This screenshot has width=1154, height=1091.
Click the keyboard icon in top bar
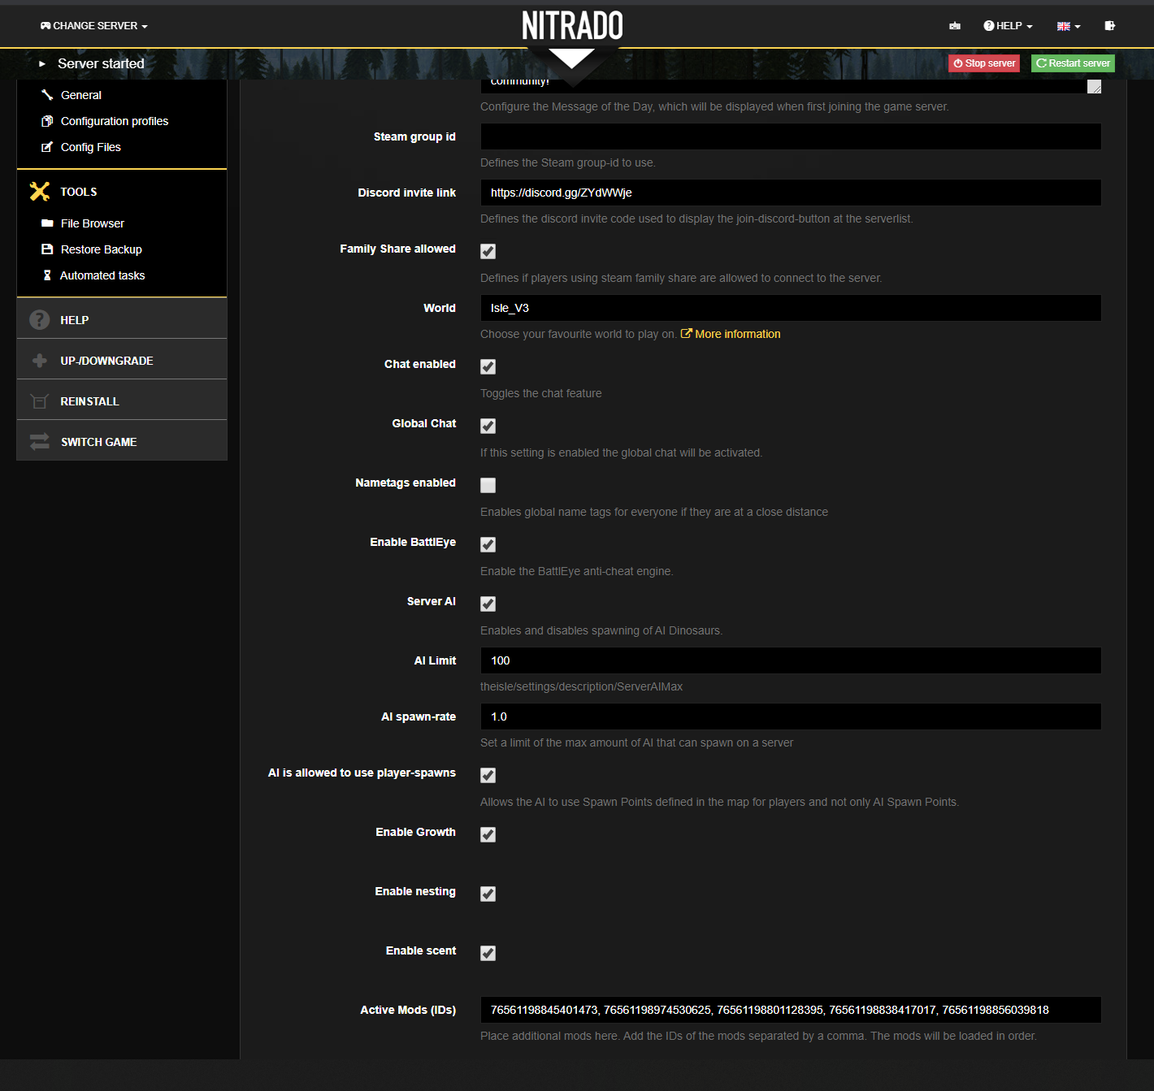[x=955, y=26]
